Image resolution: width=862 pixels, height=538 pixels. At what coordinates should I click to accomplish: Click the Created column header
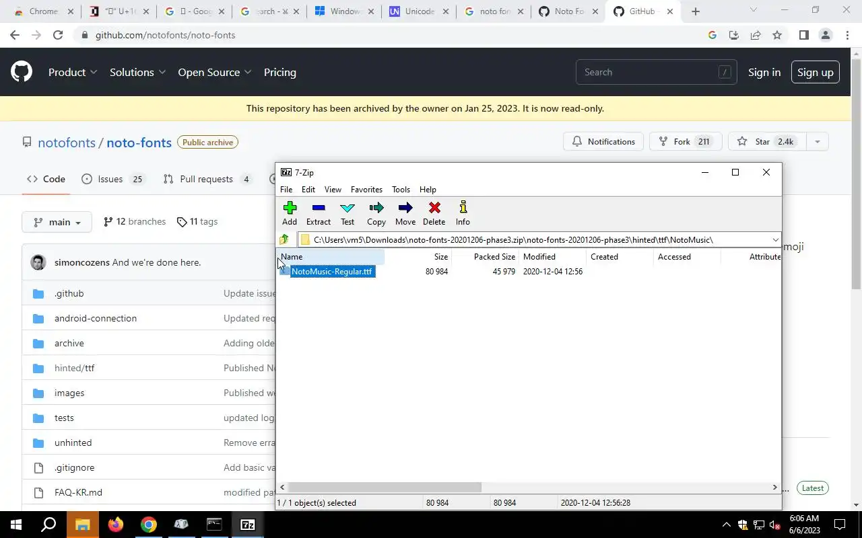click(x=620, y=257)
